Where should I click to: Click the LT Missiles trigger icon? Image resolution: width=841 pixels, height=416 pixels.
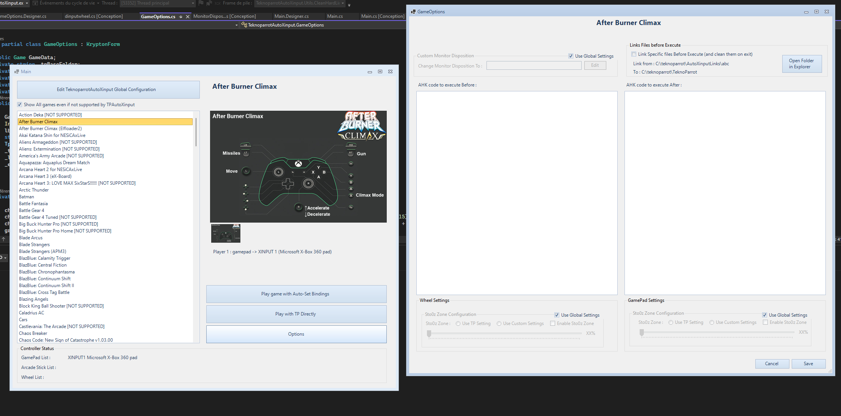click(246, 153)
